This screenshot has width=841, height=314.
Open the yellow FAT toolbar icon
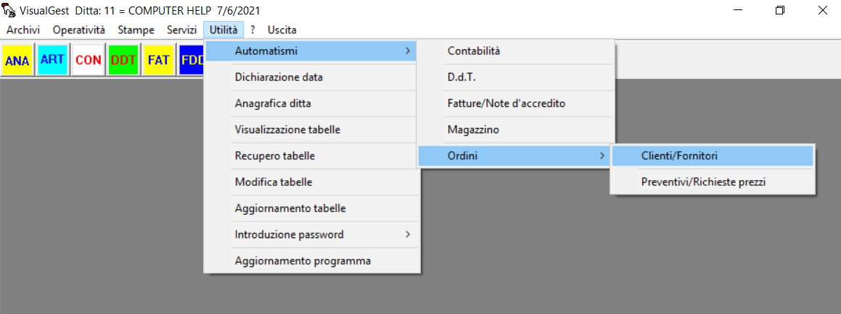[x=159, y=60]
